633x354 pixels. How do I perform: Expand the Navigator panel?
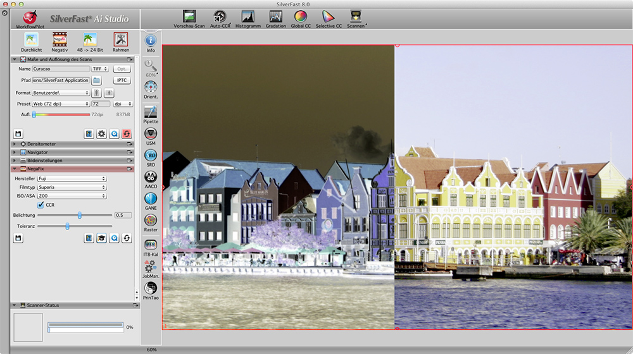coord(15,152)
